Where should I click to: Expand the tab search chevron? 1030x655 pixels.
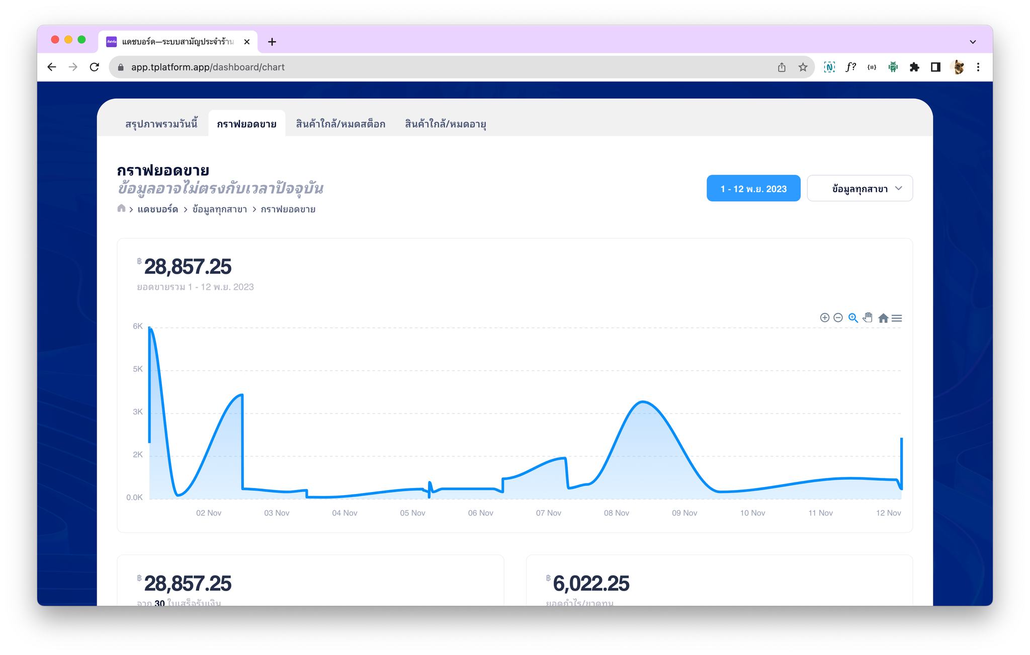[973, 42]
